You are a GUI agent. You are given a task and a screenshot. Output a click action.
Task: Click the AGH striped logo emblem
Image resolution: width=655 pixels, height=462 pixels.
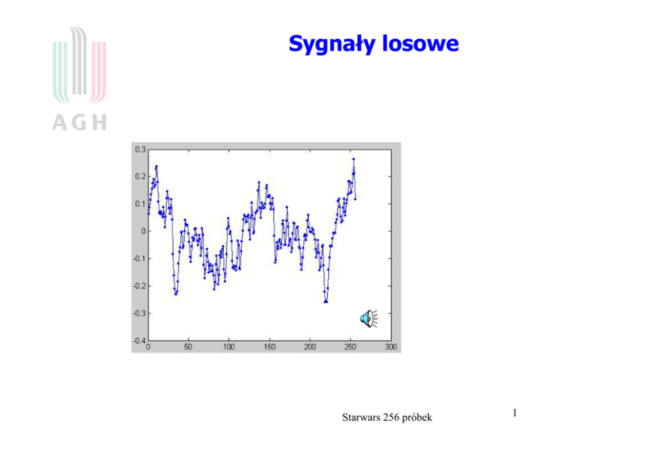click(x=79, y=65)
